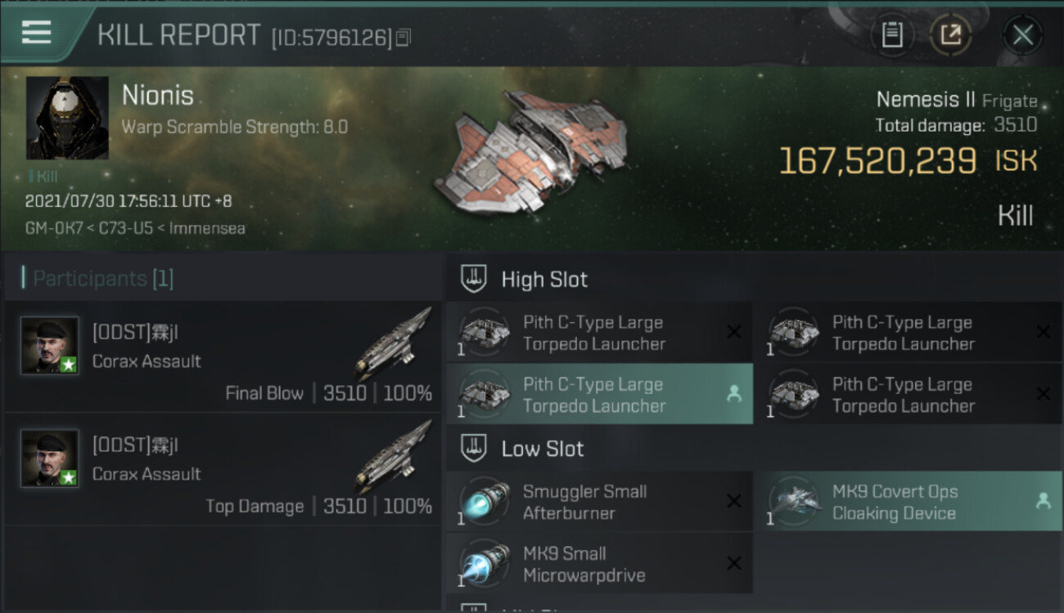1064x613 pixels.
Task: Toggle the person icon on highlighted Torpedo Launcher
Action: [x=733, y=394]
